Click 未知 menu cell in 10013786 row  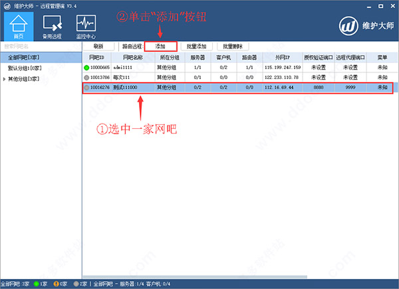(382, 78)
